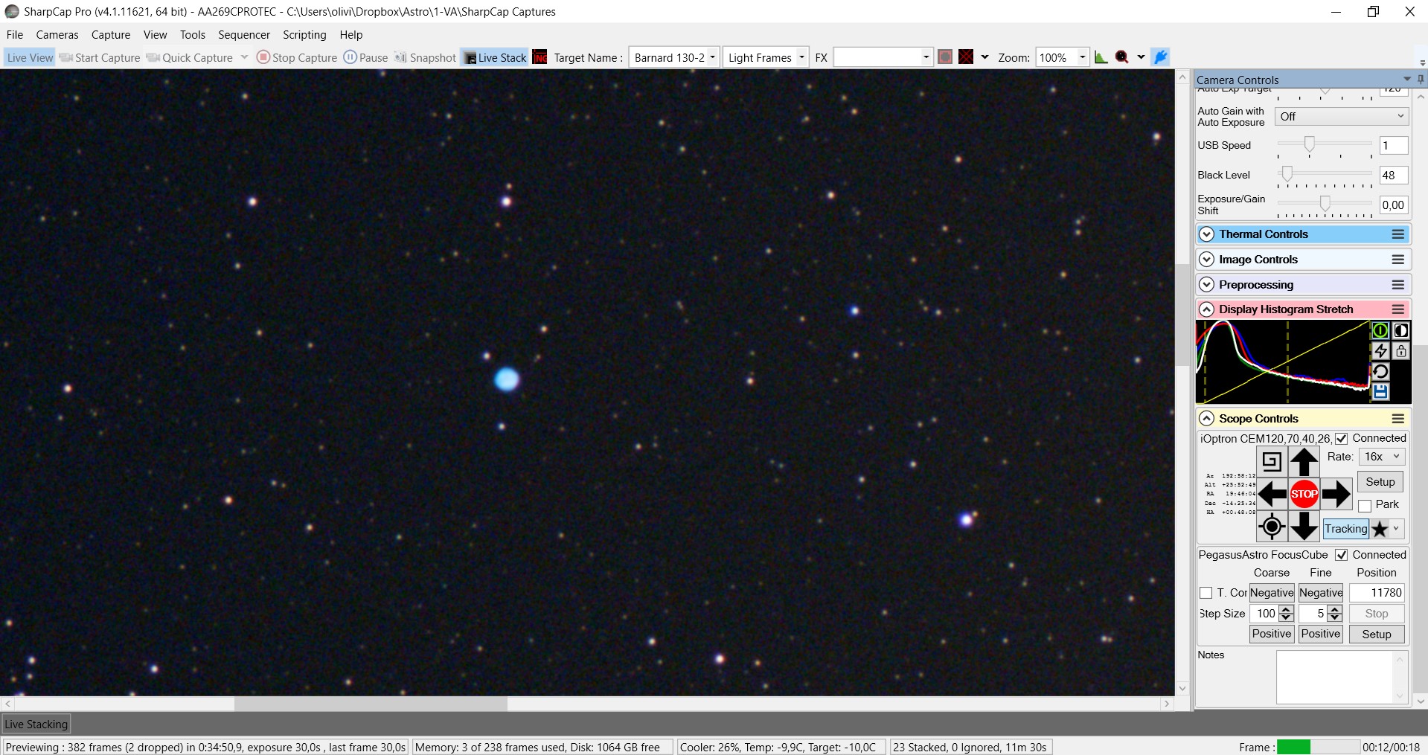Click the Tracking button
This screenshot has width=1428, height=755.
1345,529
